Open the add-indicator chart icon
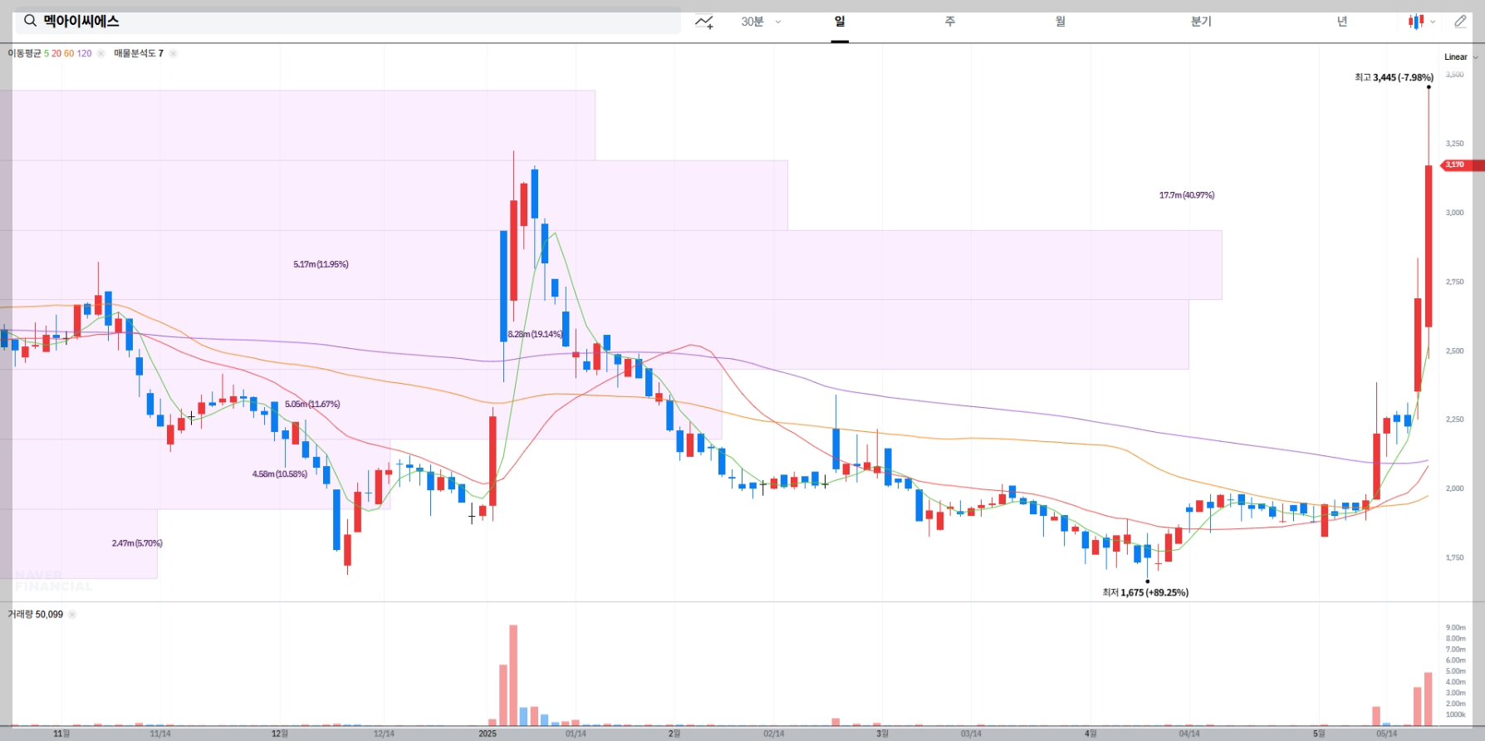Image resolution: width=1485 pixels, height=741 pixels. point(704,22)
